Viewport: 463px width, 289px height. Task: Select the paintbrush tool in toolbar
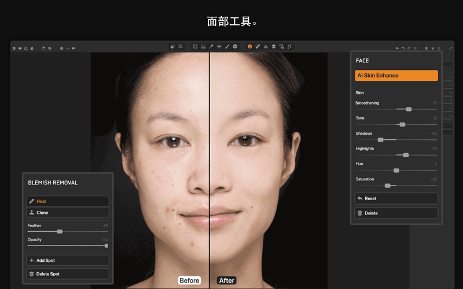(x=227, y=46)
